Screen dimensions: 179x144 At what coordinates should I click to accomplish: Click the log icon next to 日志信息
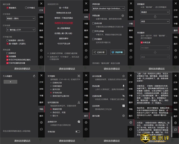pyautogui.click(x=124, y=106)
